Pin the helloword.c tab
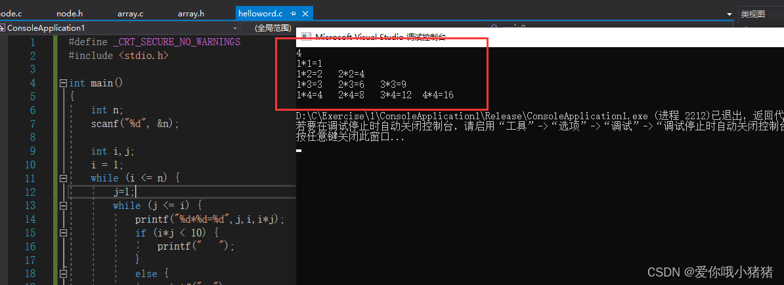 click(x=294, y=14)
